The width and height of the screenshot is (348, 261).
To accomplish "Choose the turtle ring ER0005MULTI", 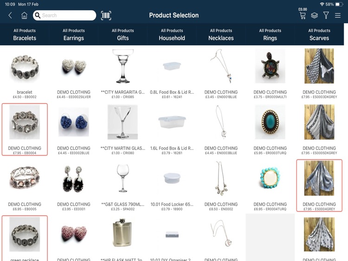I will click(270, 73).
